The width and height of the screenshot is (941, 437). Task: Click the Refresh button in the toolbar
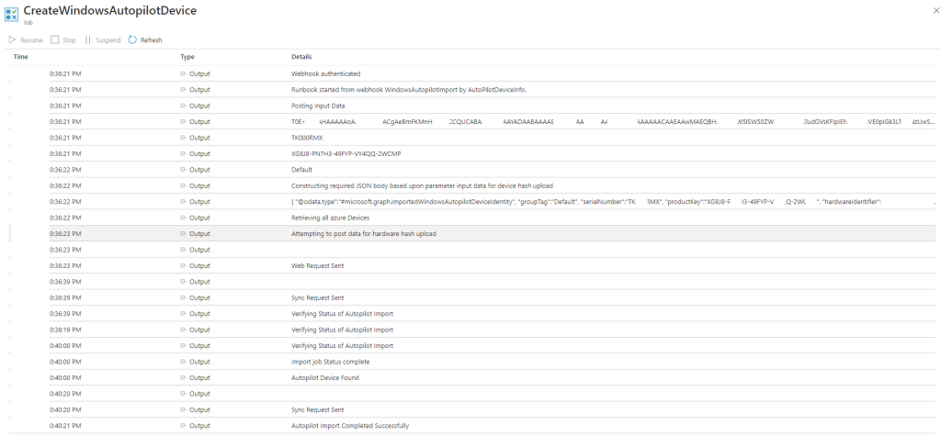pyautogui.click(x=145, y=40)
